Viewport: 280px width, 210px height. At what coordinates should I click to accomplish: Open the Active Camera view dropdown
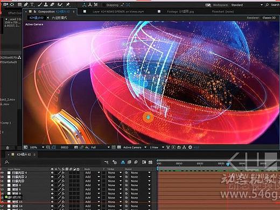135,148
